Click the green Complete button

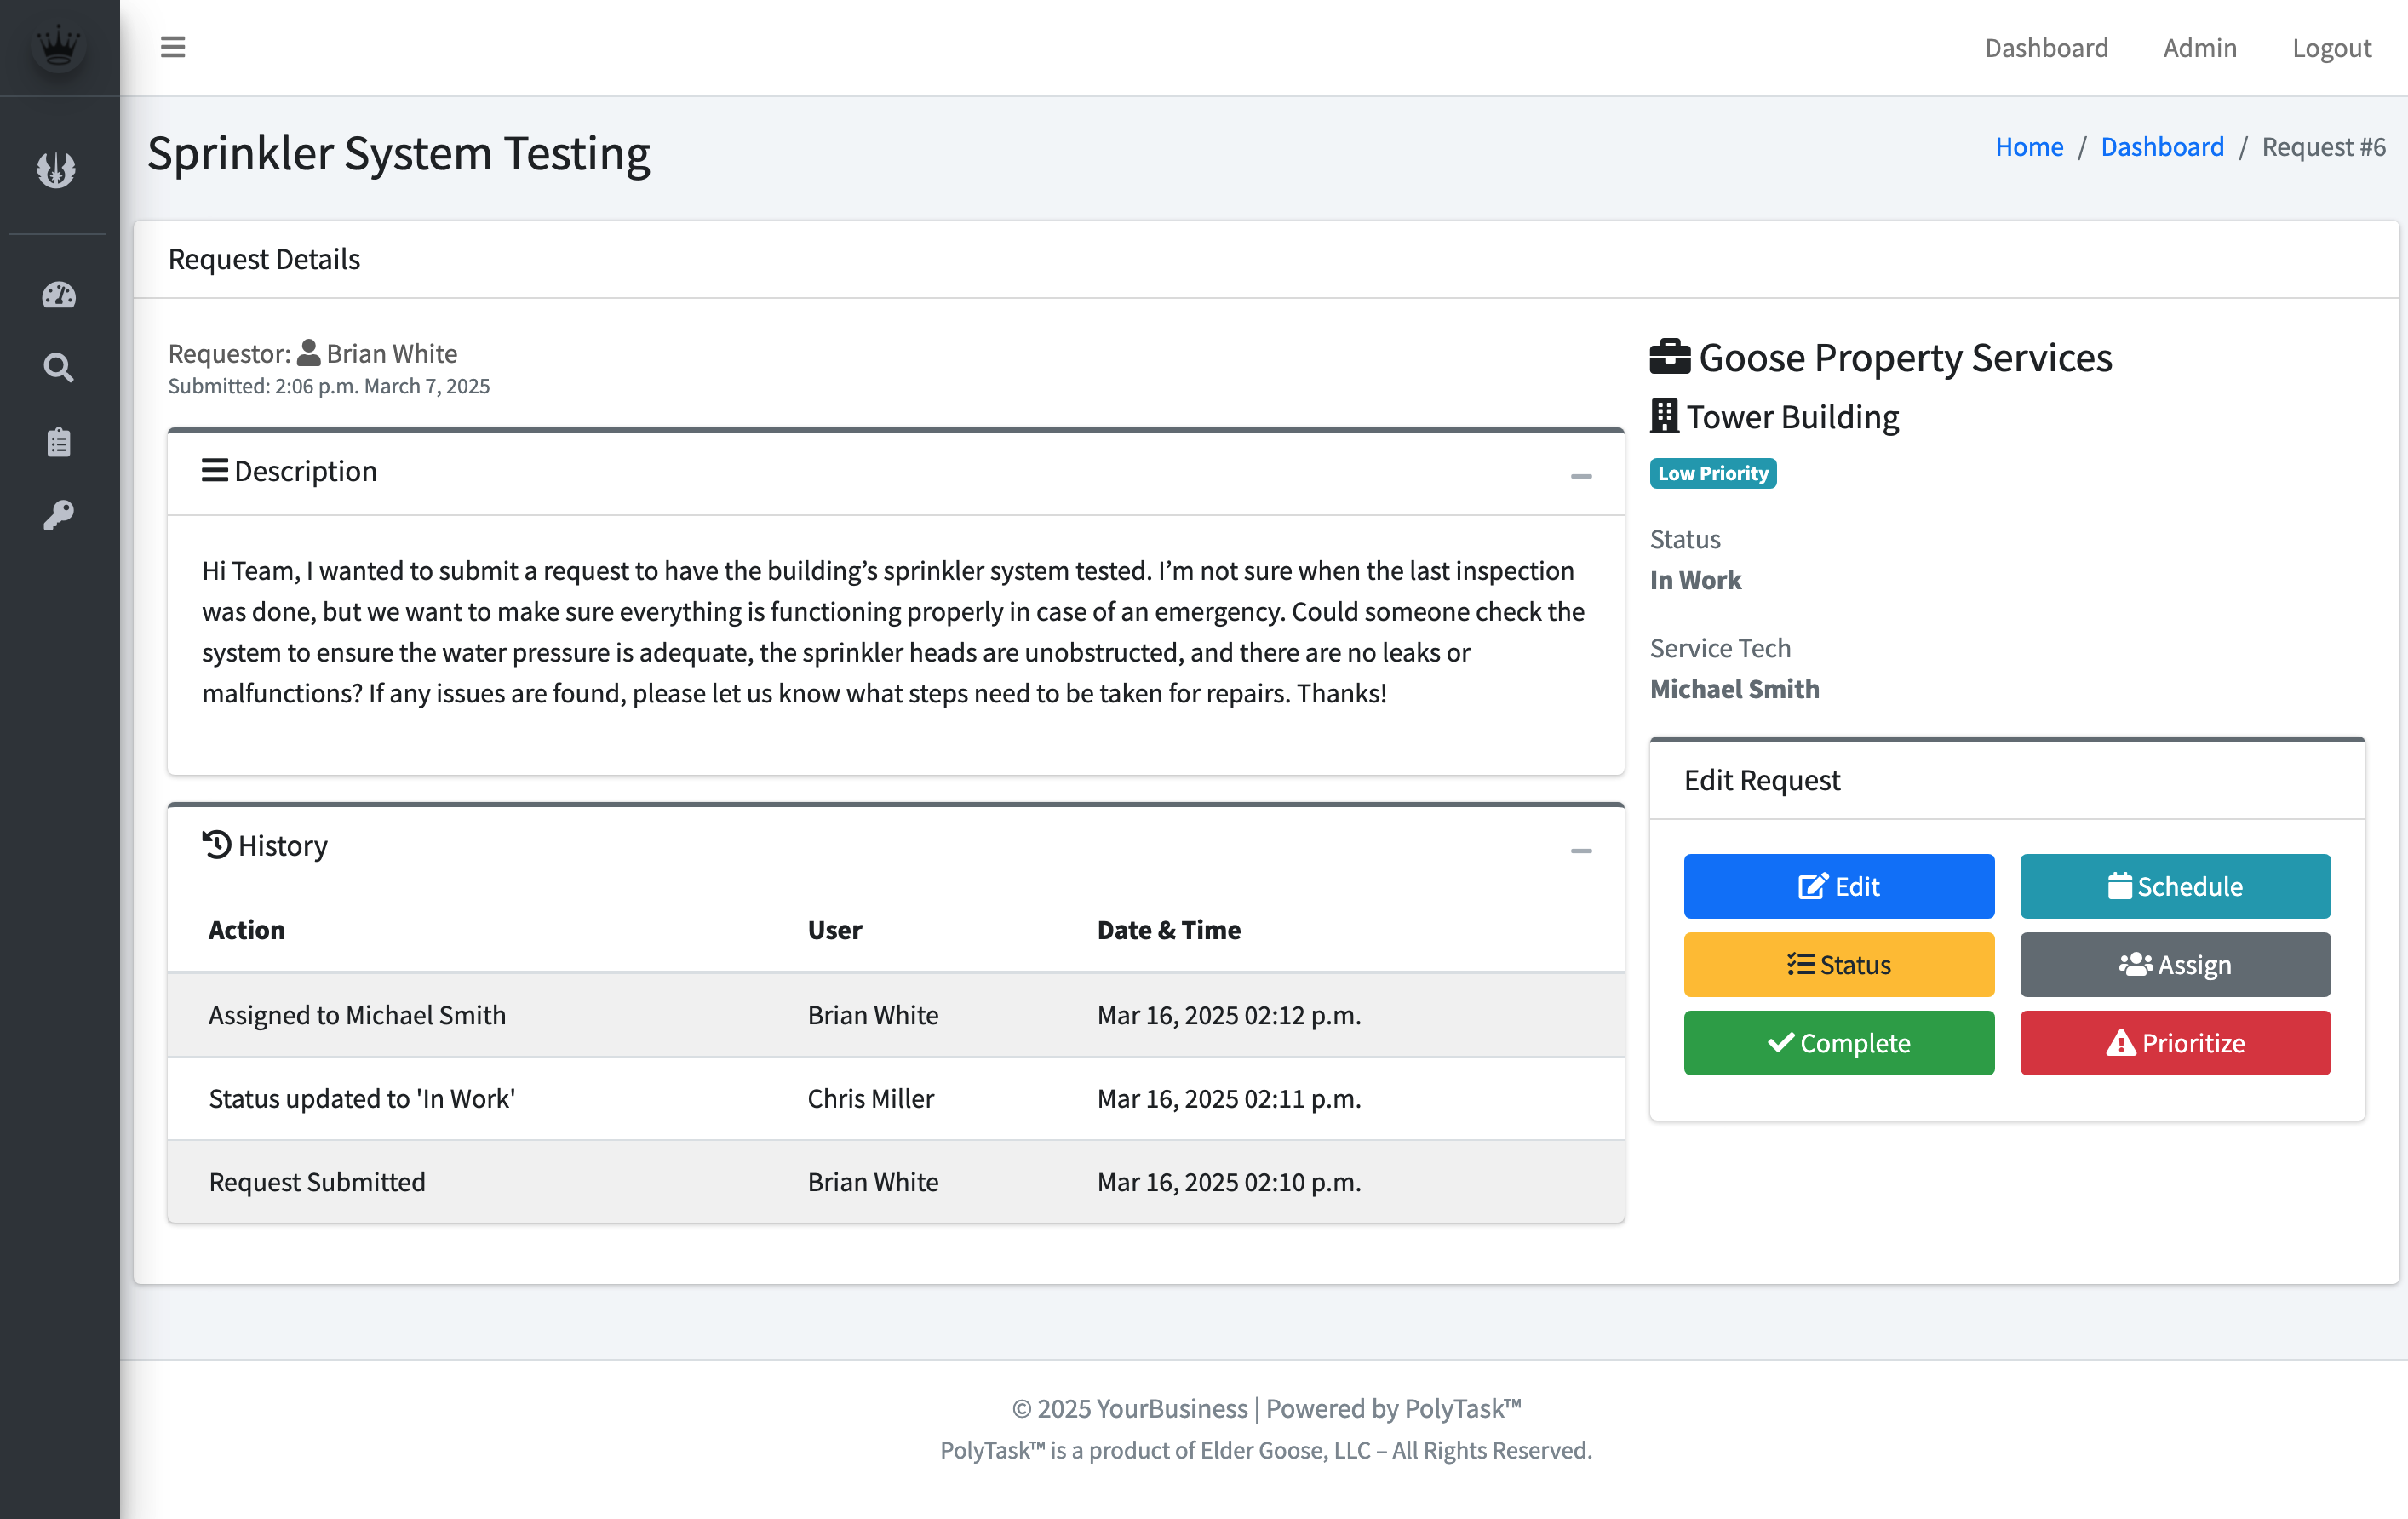pyautogui.click(x=1838, y=1043)
